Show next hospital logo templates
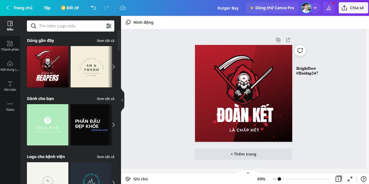Viewport: 369px width, 184px height. tap(114, 182)
